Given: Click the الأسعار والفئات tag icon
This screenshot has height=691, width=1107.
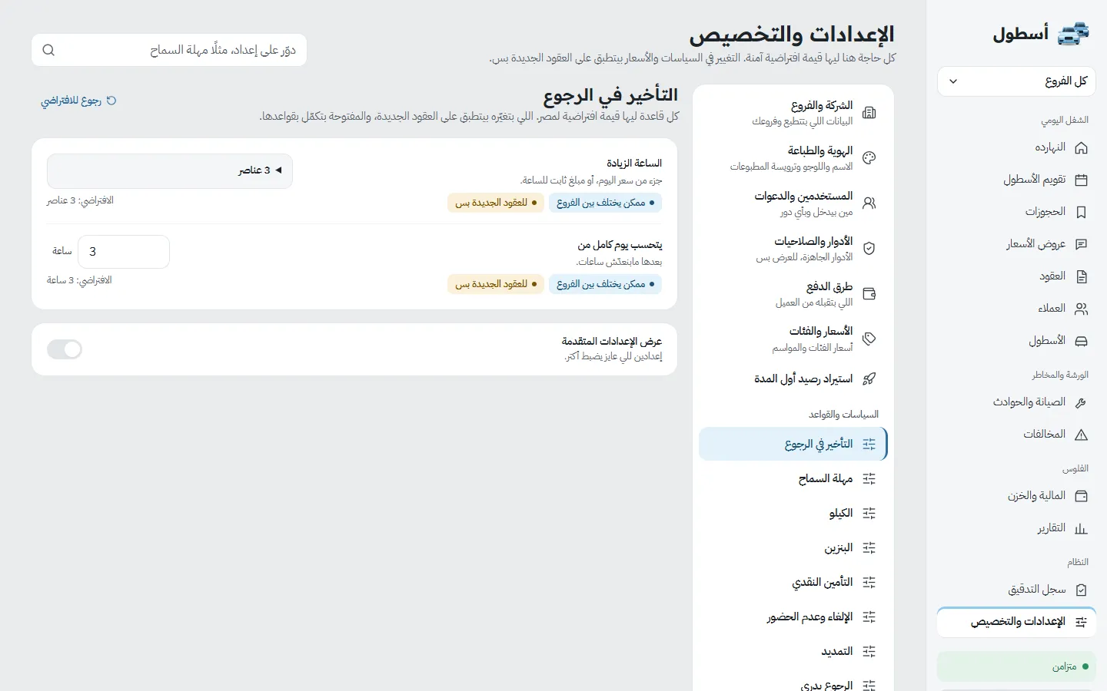Looking at the screenshot, I should pos(869,339).
